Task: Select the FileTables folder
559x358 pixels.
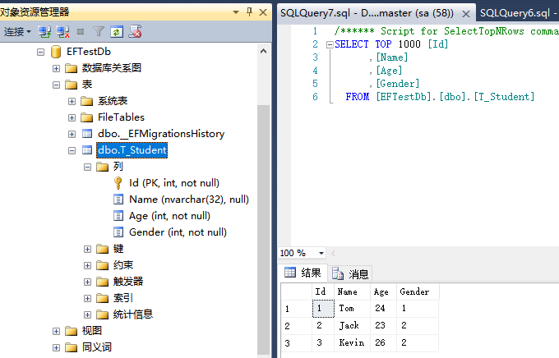Action: pyautogui.click(x=121, y=117)
